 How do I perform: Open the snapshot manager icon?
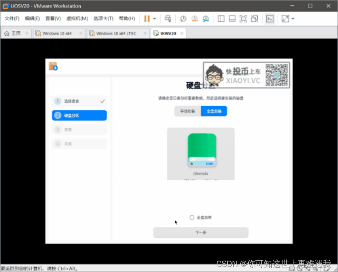click(x=206, y=19)
